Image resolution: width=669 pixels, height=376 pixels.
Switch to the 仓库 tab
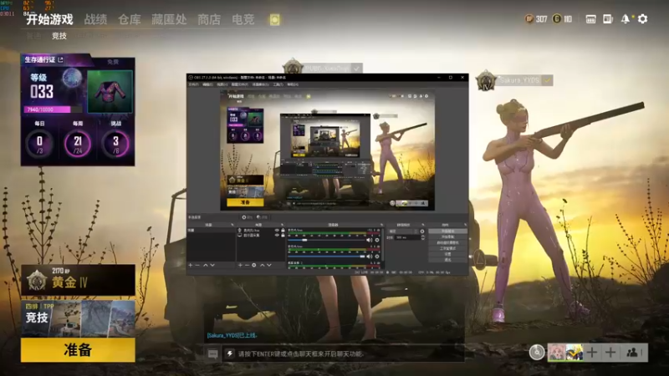pos(130,19)
